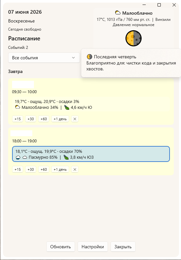Select the highlighted 18,1°C Пасмурно forecast box
This screenshot has height=260, width=181.
pyautogui.click(x=91, y=154)
